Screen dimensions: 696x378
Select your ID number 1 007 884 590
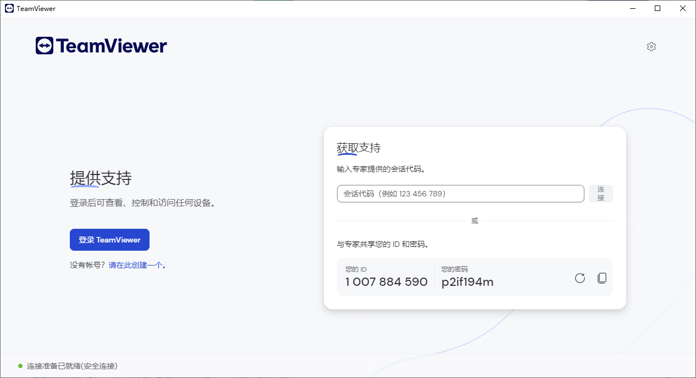point(385,281)
